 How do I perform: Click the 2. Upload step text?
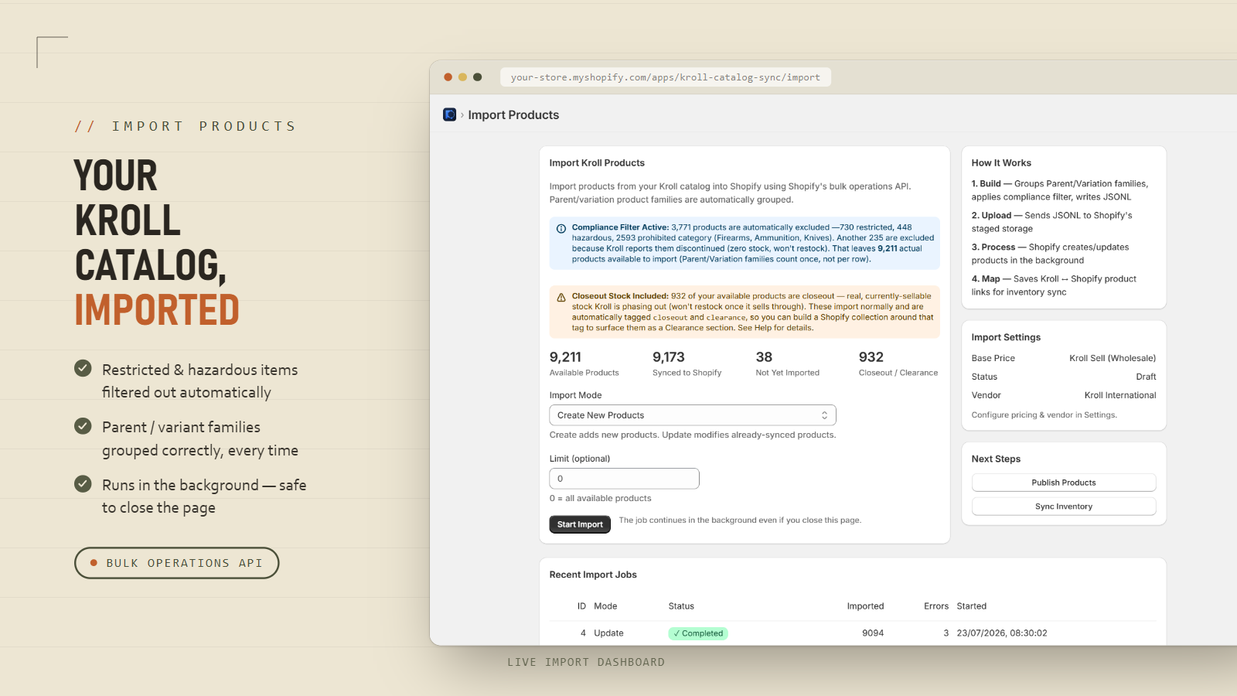(x=1051, y=222)
